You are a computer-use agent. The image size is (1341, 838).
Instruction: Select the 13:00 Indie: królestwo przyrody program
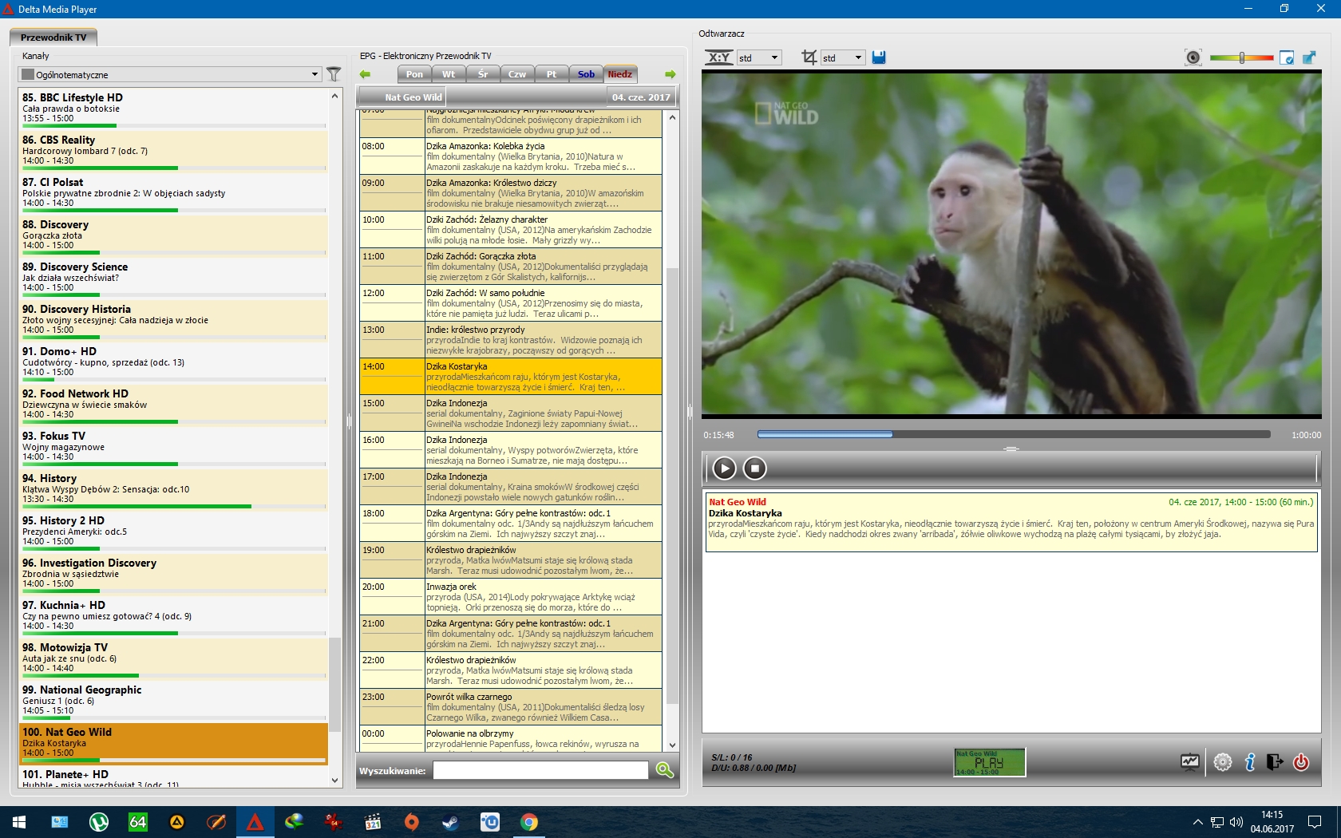[x=511, y=340]
